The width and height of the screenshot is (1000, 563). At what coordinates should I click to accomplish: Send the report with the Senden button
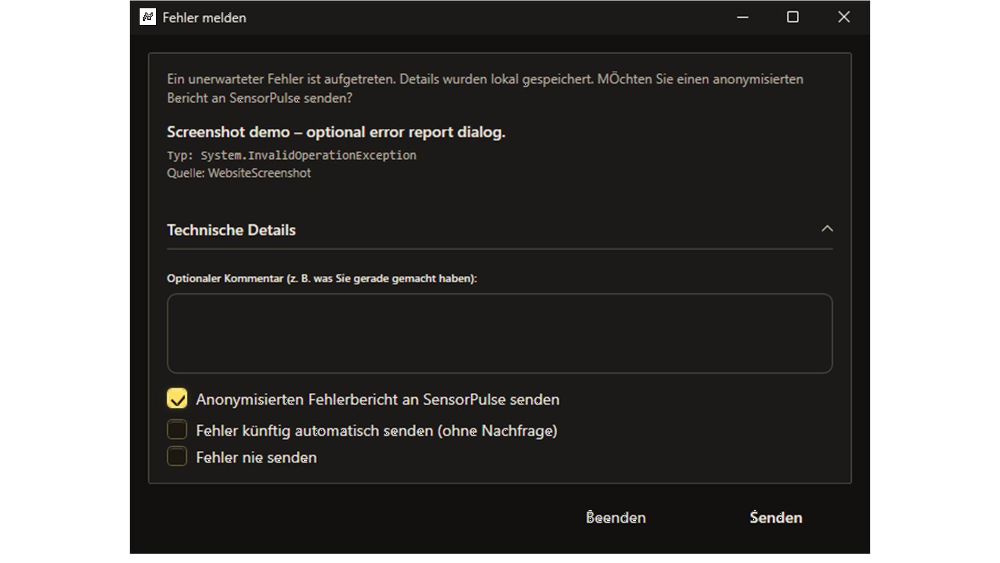tap(776, 518)
